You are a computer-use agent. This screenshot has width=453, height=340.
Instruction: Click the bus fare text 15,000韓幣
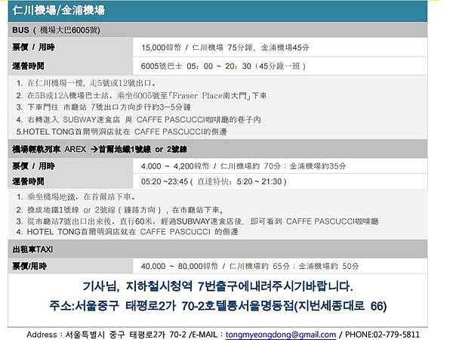tap(162, 48)
